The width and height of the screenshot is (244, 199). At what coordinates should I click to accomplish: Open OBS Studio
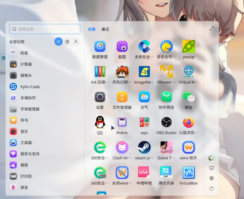tap(166, 122)
